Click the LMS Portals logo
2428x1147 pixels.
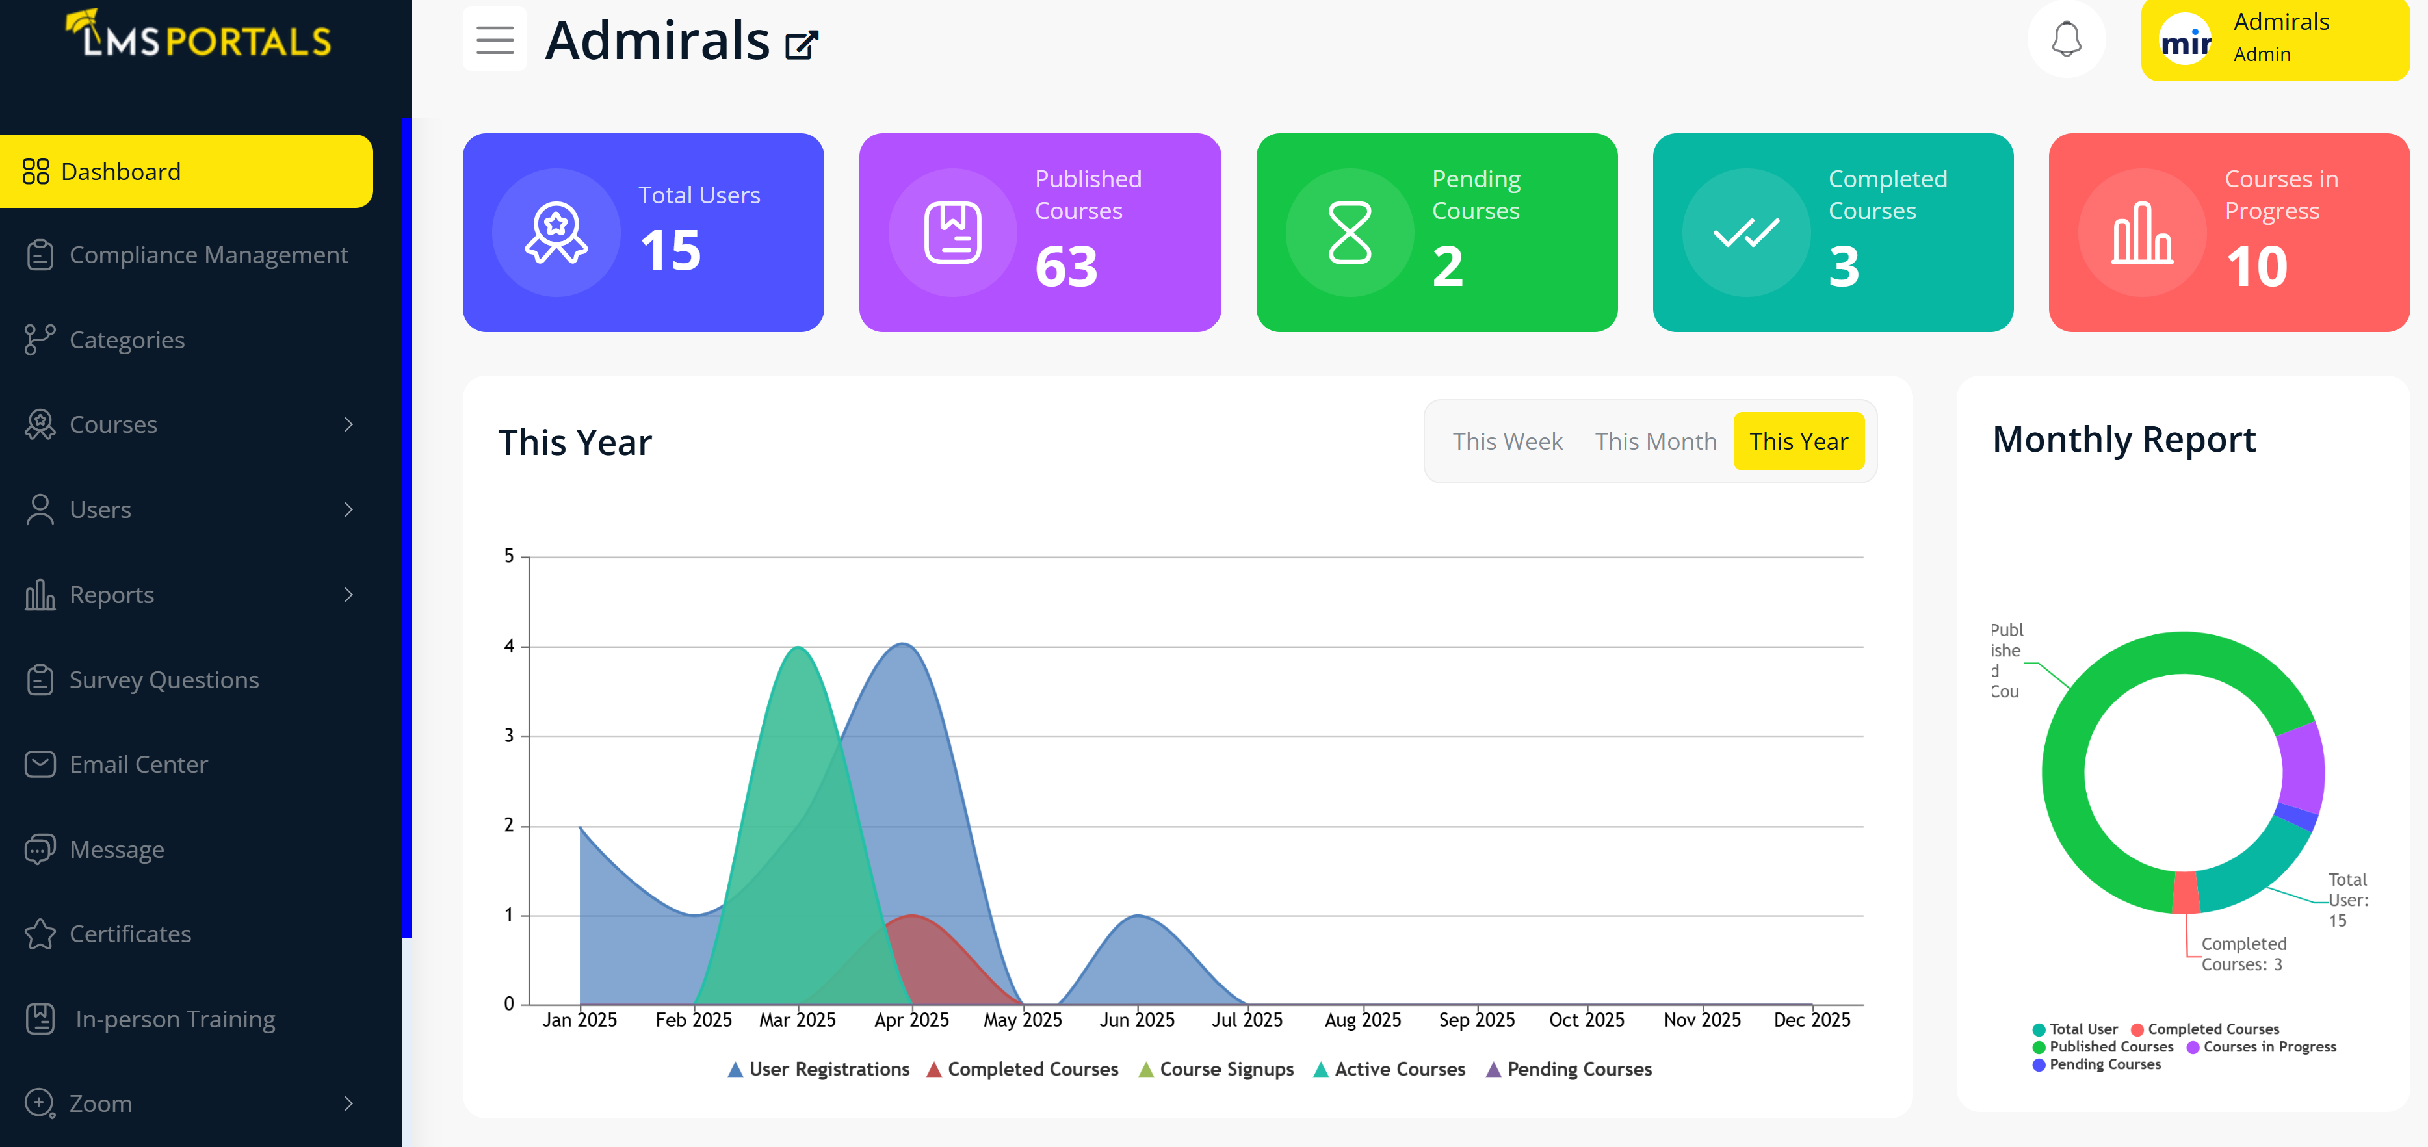199,36
